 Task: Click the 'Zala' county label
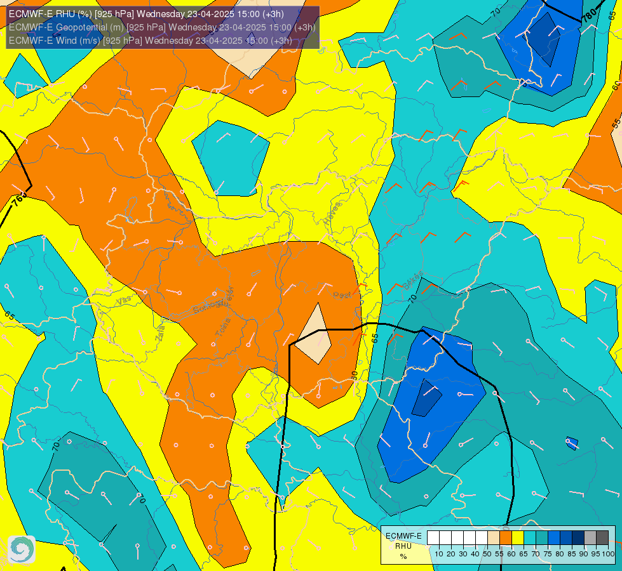click(160, 332)
